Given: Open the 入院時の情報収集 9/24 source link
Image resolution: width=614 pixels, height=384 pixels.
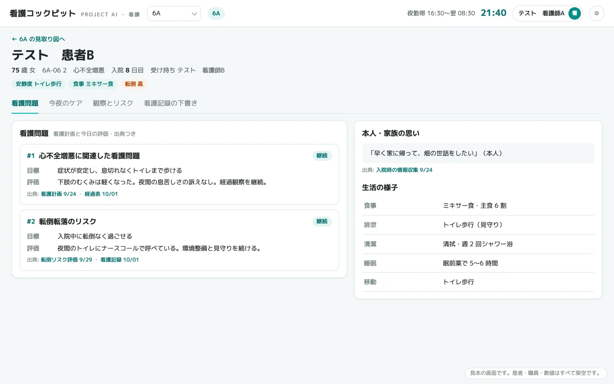Looking at the screenshot, I should (x=404, y=170).
